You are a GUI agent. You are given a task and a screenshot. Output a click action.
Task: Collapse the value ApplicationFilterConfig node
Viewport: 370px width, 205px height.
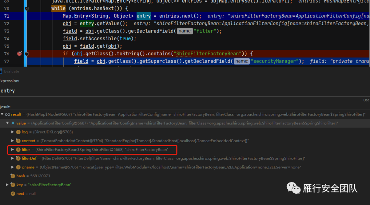[7, 123]
